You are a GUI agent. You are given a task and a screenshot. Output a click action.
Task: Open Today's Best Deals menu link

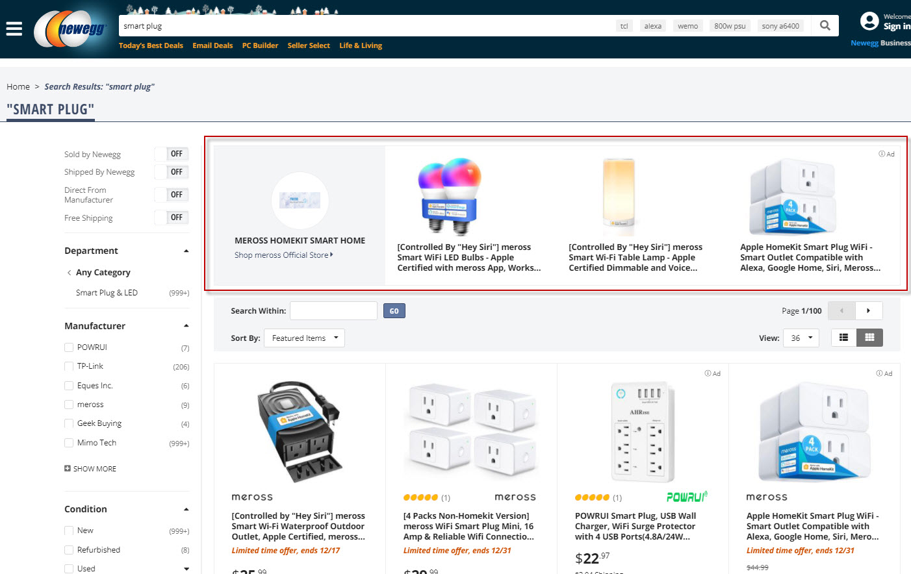coord(151,45)
